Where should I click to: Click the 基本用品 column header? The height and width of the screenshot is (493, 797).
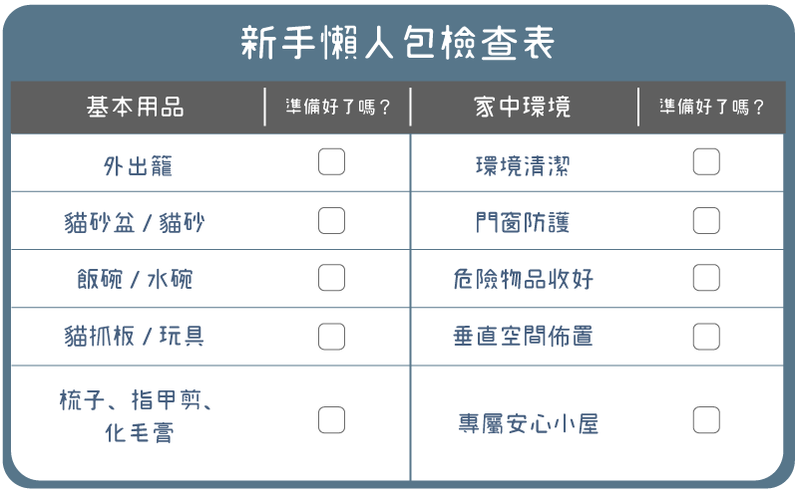136,107
